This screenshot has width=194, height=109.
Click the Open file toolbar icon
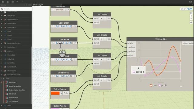coord(8,2)
